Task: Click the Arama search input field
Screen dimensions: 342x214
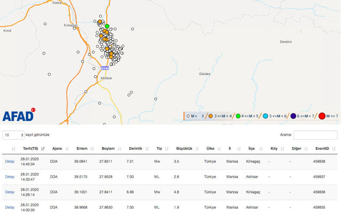Action: point(315,135)
